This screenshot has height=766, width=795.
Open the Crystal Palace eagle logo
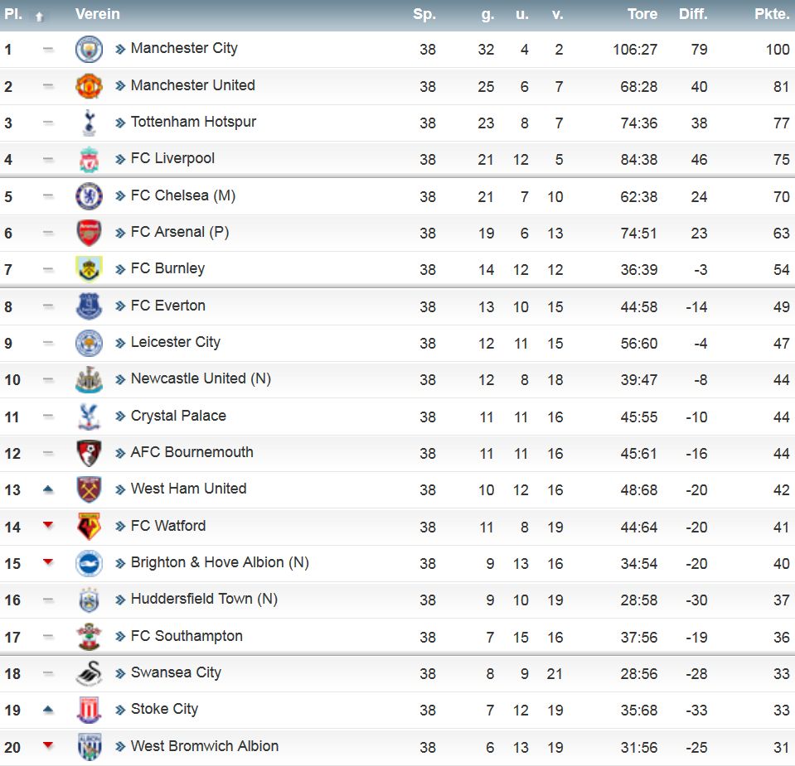point(89,417)
